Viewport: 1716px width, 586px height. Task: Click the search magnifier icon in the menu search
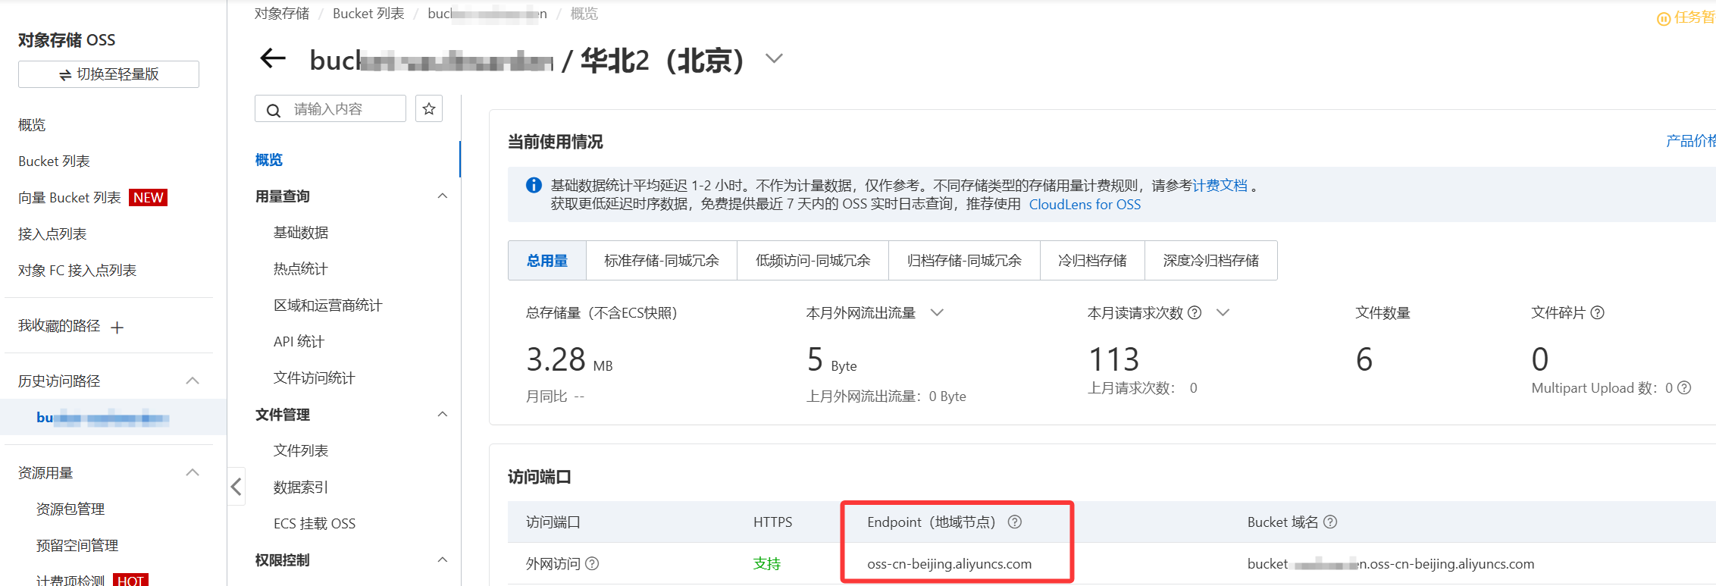click(274, 110)
